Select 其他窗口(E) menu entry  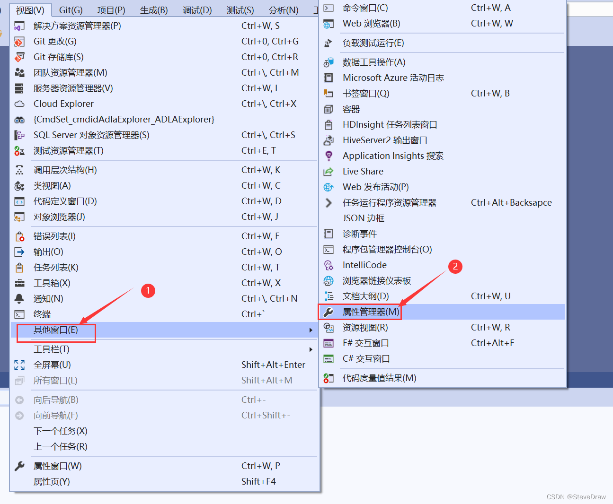tap(165, 330)
